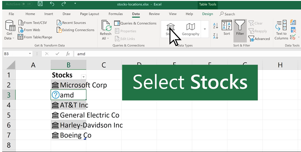
Task: Expand the Data Types gallery
Action: coord(205,29)
